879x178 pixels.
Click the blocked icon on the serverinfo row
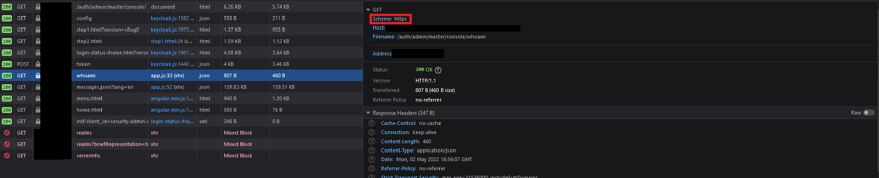(7, 156)
